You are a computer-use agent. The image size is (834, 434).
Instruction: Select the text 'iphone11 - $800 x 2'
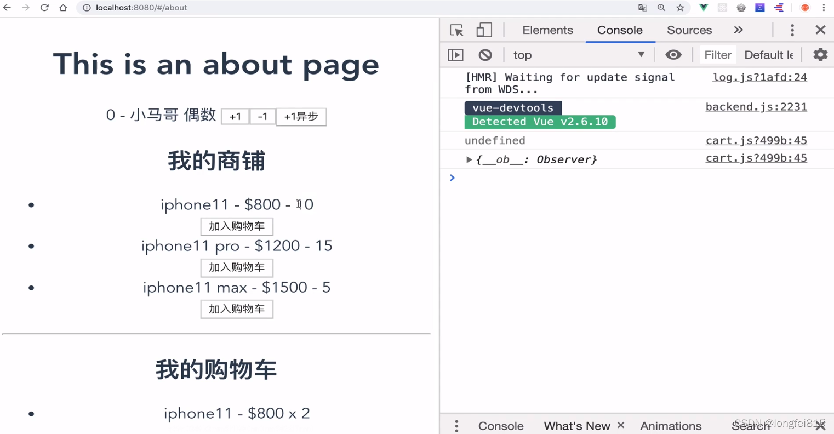coord(237,413)
